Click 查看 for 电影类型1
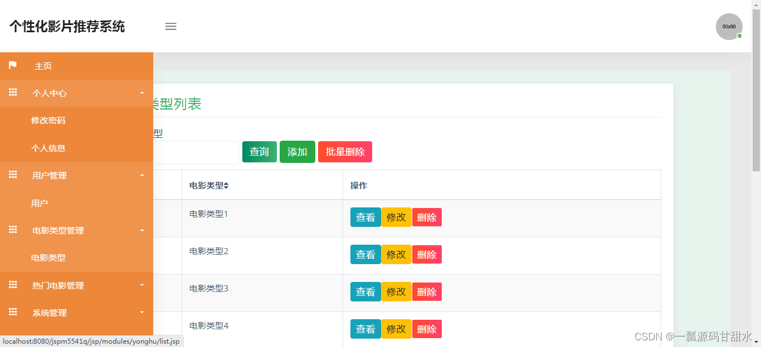Image resolution: width=761 pixels, height=347 pixels. (x=365, y=217)
